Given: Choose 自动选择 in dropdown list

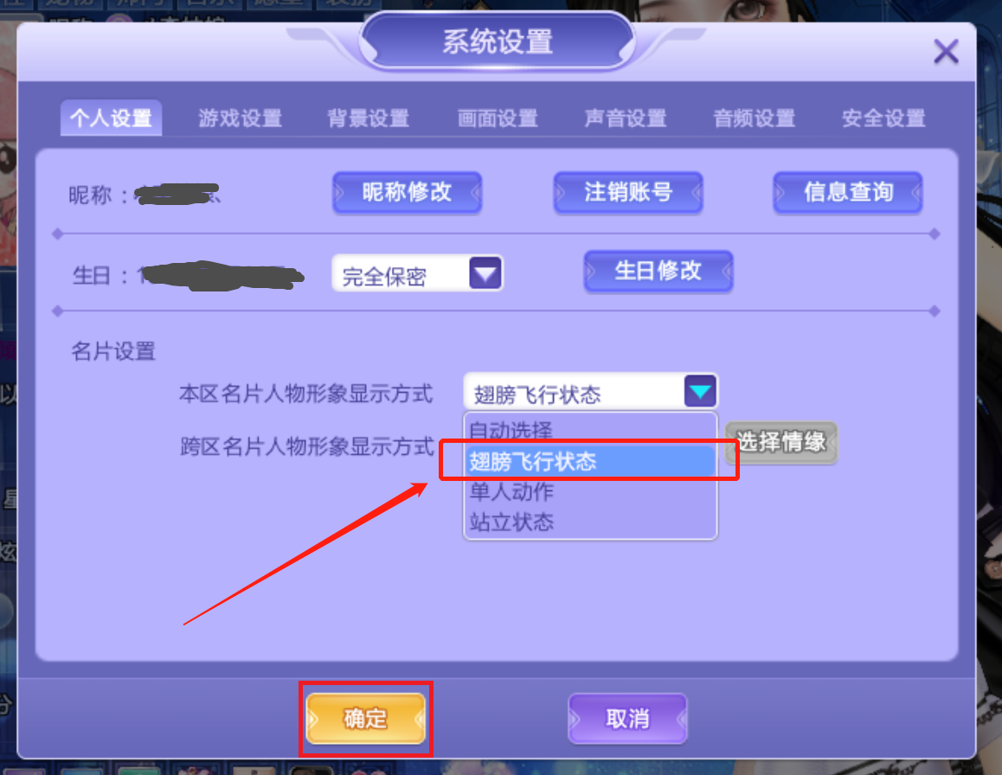Looking at the screenshot, I should tap(589, 429).
